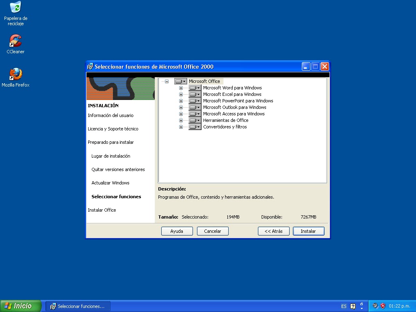Open the dropdown arrow next to Microsoft Word
Image resolution: width=416 pixels, height=312 pixels.
(198, 88)
